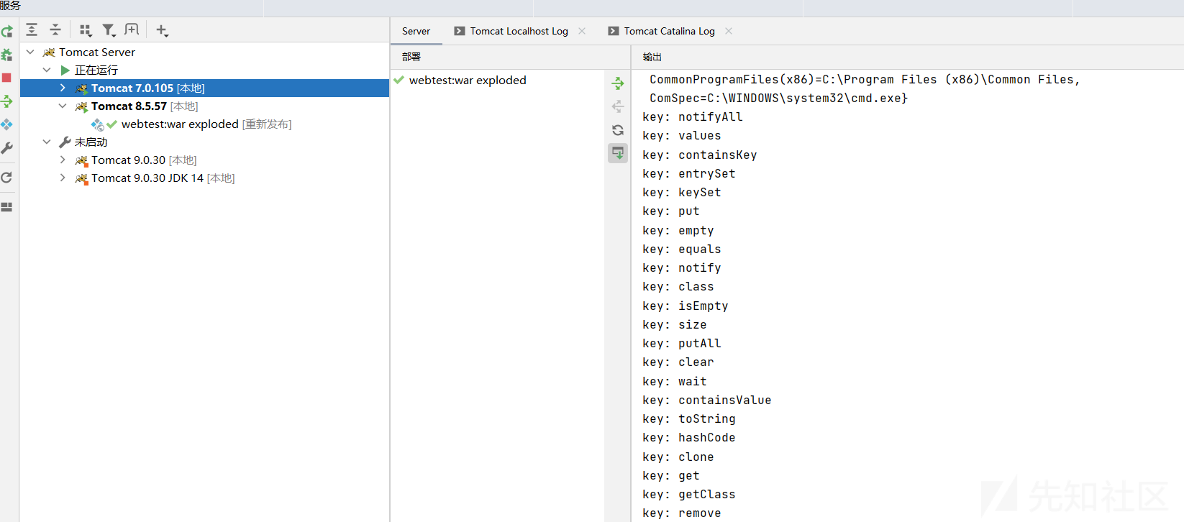The width and height of the screenshot is (1184, 522).
Task: Expand the Tomcat 7.0.105 node
Action: click(63, 88)
